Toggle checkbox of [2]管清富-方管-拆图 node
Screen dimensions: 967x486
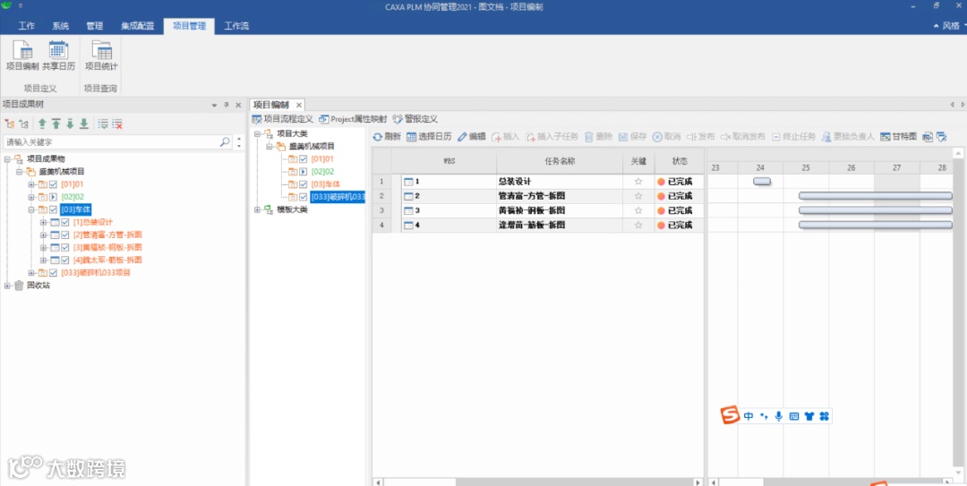tap(65, 235)
